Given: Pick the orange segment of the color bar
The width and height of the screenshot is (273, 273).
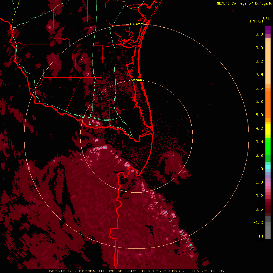Looking at the screenshot, I should 268,105.
